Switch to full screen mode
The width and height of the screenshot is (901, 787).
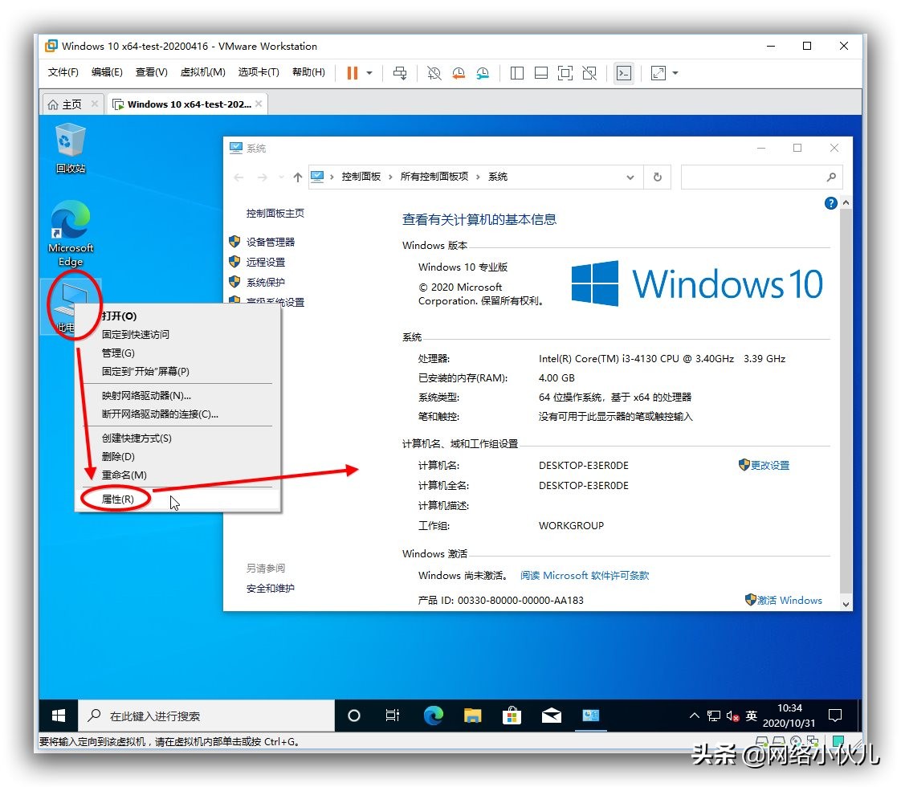tap(565, 73)
